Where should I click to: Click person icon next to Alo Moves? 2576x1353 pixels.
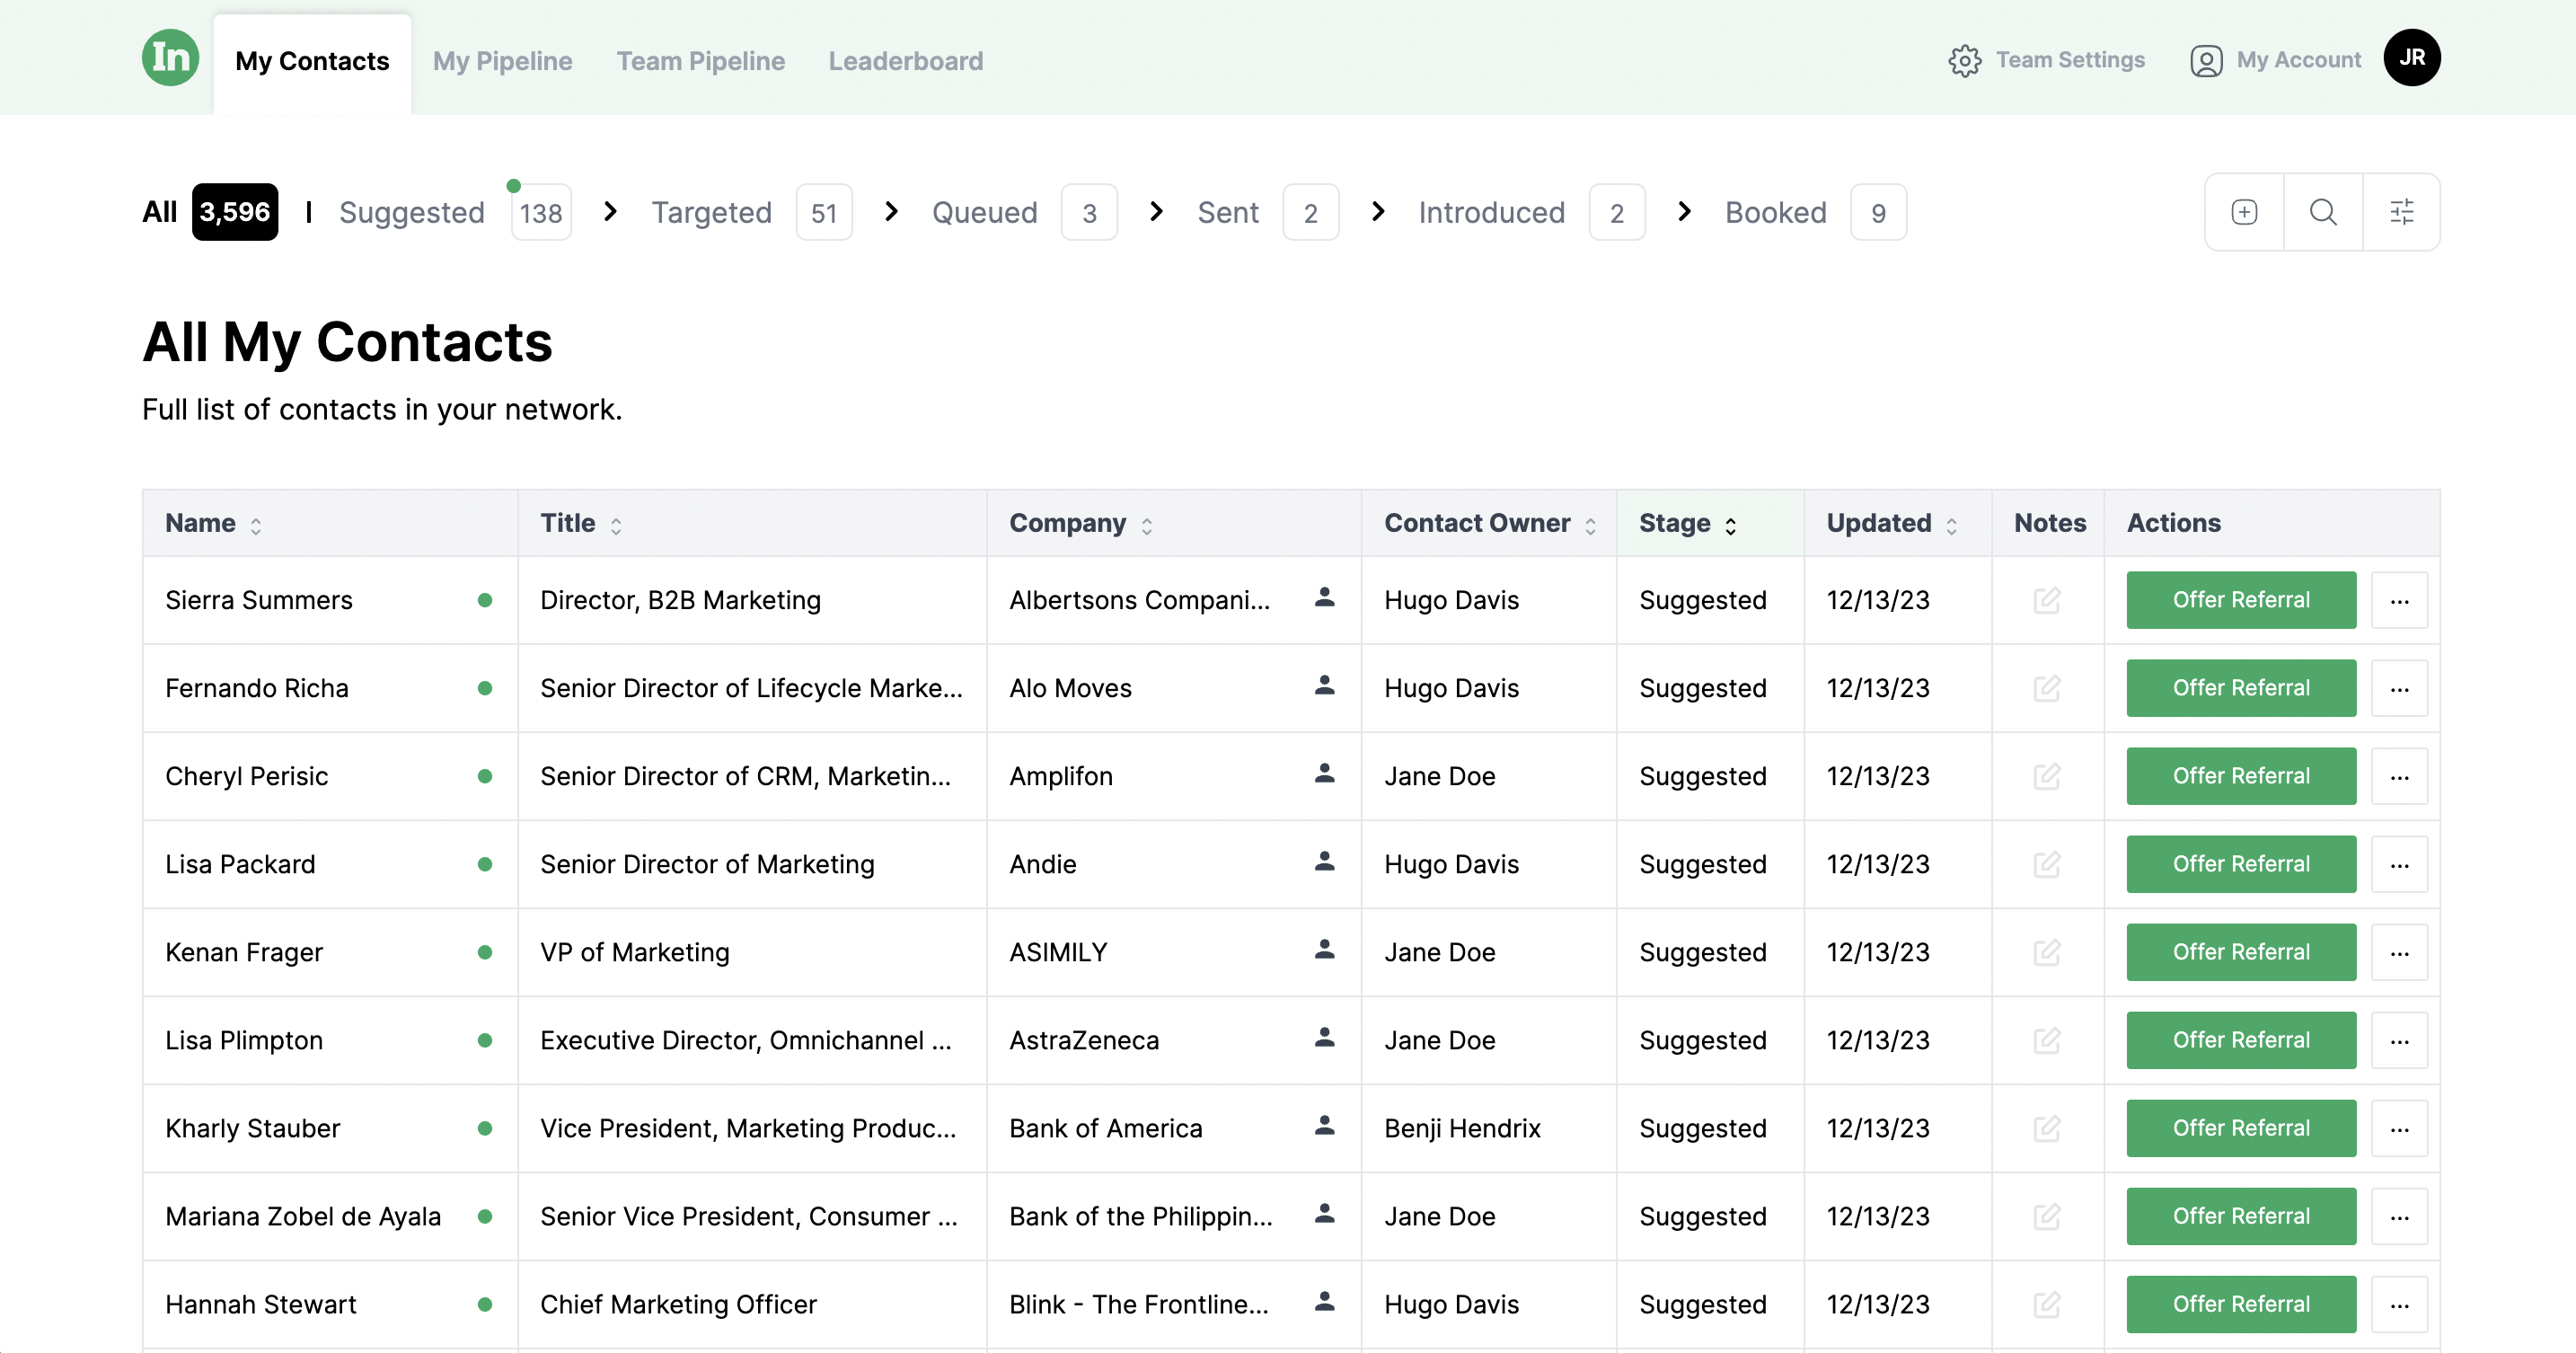pyautogui.click(x=1324, y=686)
